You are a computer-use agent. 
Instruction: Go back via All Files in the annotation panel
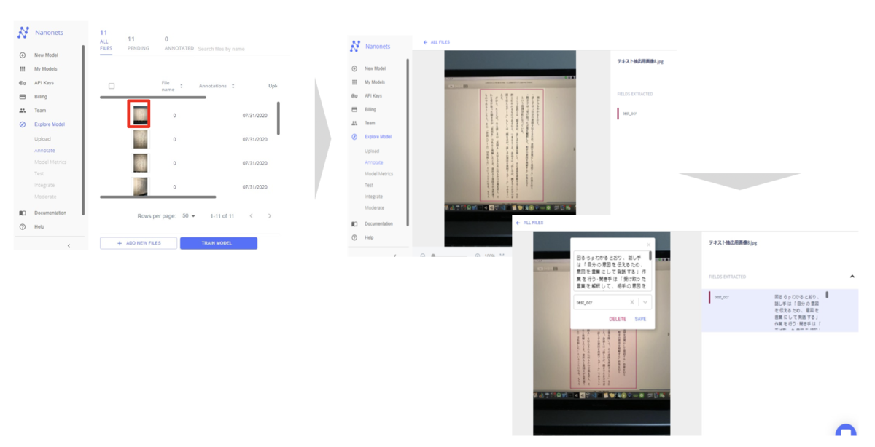[x=529, y=223]
